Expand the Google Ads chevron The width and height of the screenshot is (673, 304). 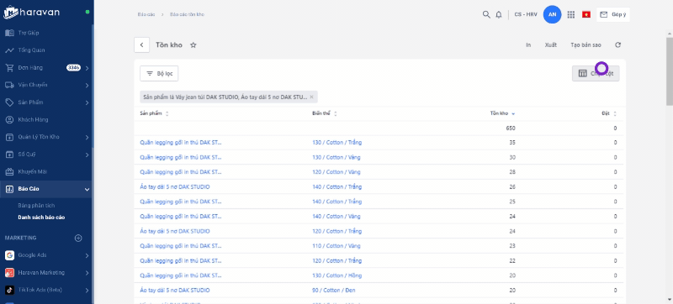pyautogui.click(x=87, y=255)
